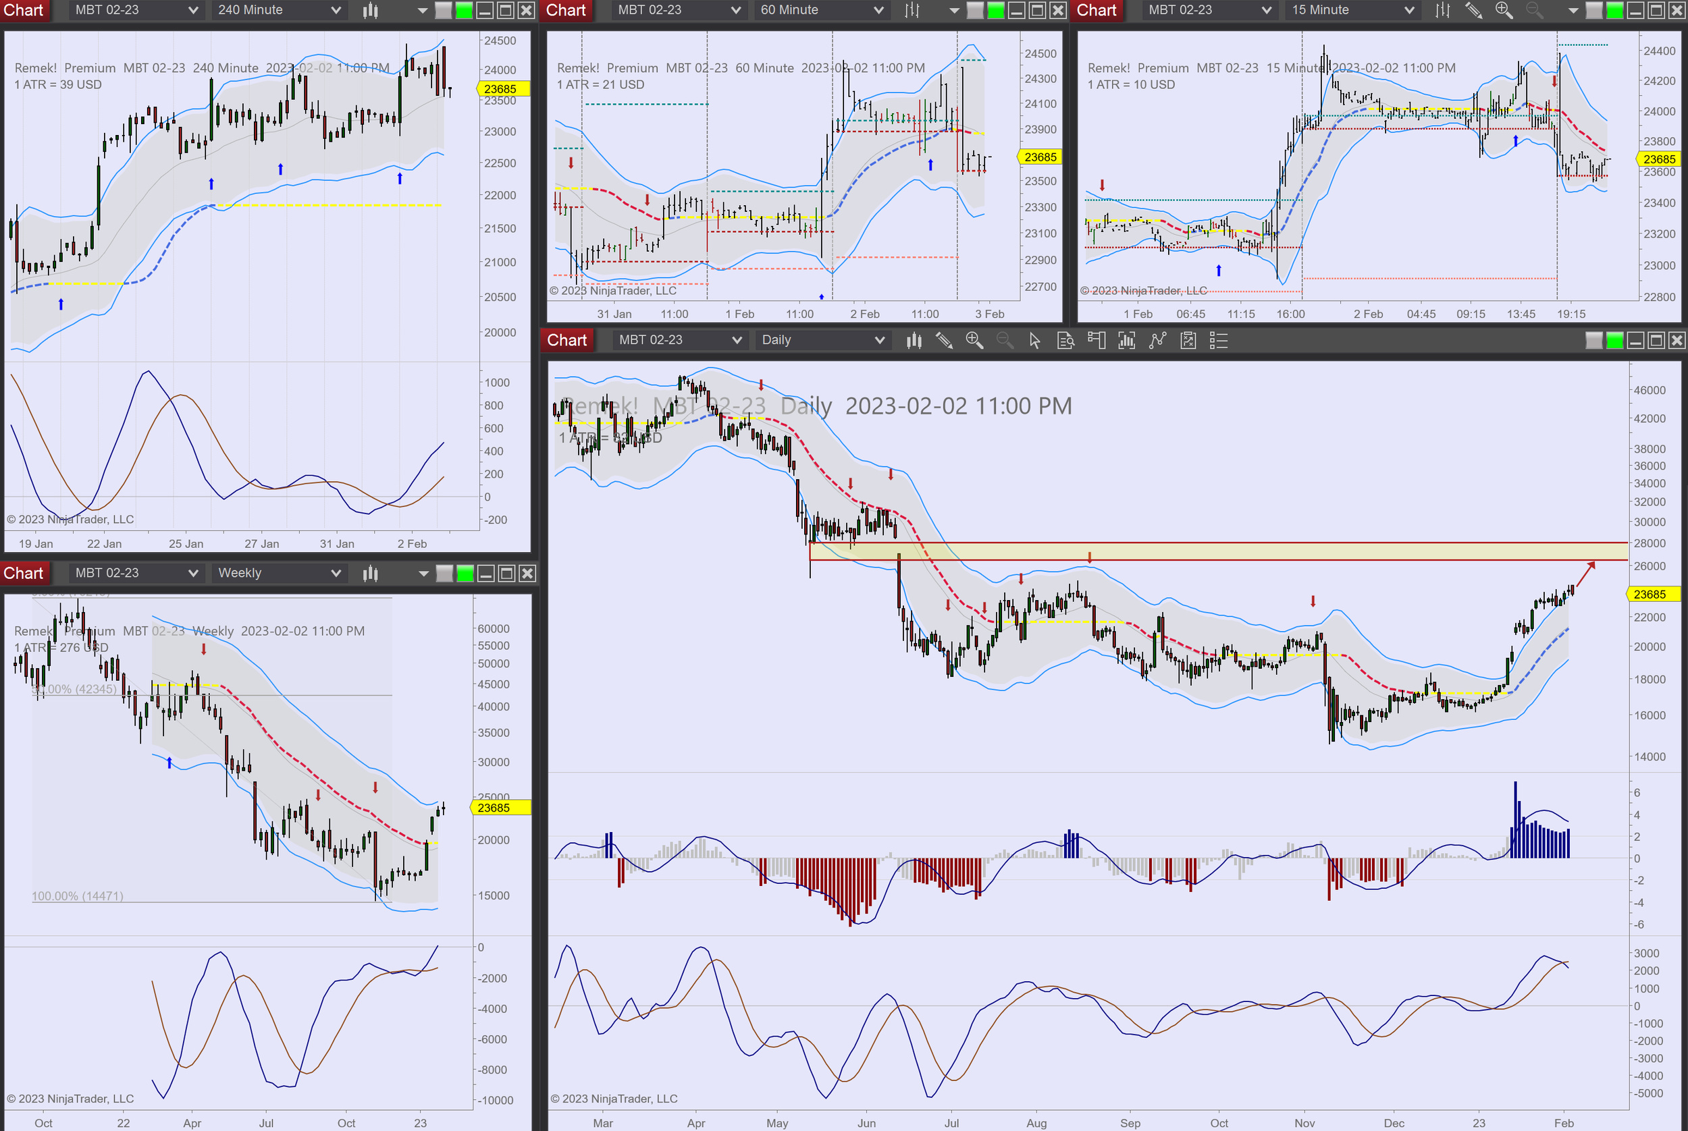
Task: Click Chart tab of 60 Minute window
Action: tap(566, 10)
